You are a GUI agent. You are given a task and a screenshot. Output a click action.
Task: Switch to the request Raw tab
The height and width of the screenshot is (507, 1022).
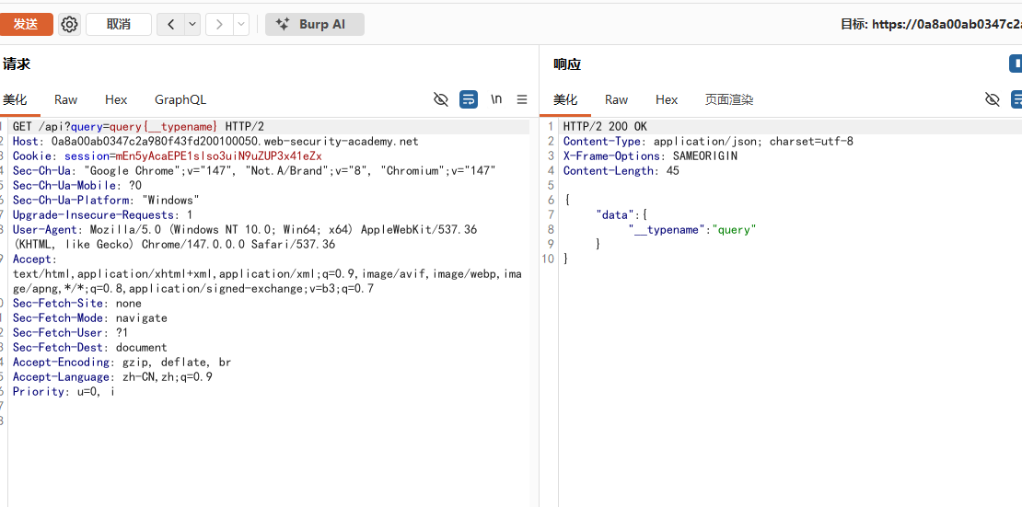[65, 99]
